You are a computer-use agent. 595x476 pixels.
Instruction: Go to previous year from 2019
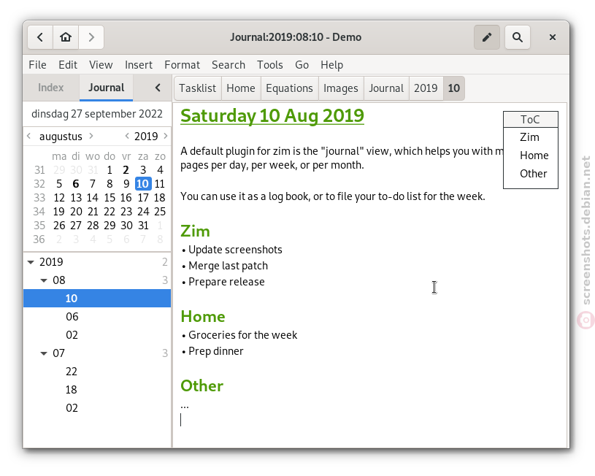(127, 136)
